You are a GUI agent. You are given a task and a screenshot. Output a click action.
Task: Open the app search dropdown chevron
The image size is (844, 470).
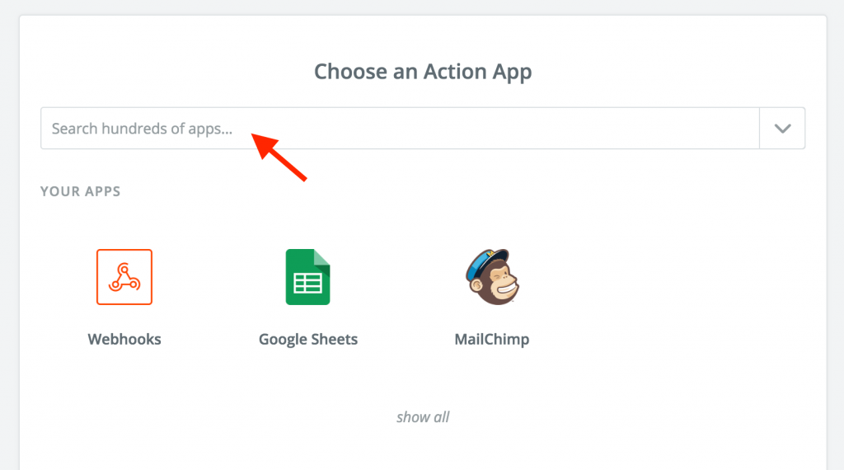click(782, 128)
